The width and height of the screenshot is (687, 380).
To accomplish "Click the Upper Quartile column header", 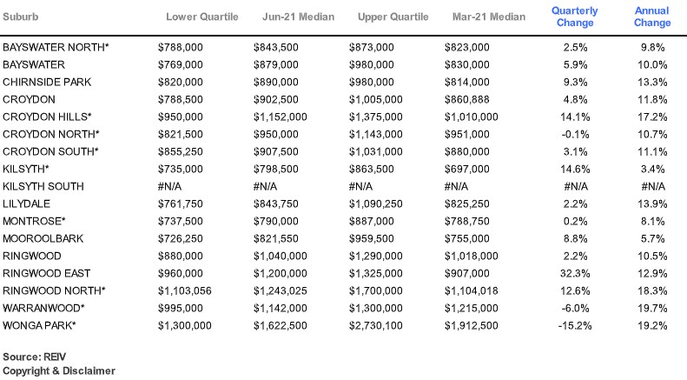I will coord(389,17).
